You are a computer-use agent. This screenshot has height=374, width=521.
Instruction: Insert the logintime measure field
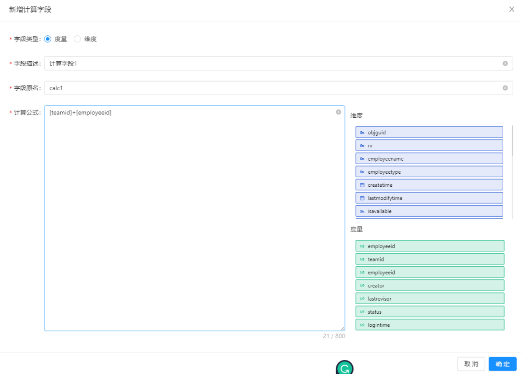click(x=429, y=325)
